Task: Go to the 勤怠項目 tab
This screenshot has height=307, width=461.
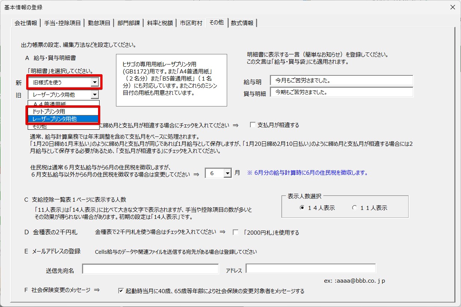Action: 99,23
